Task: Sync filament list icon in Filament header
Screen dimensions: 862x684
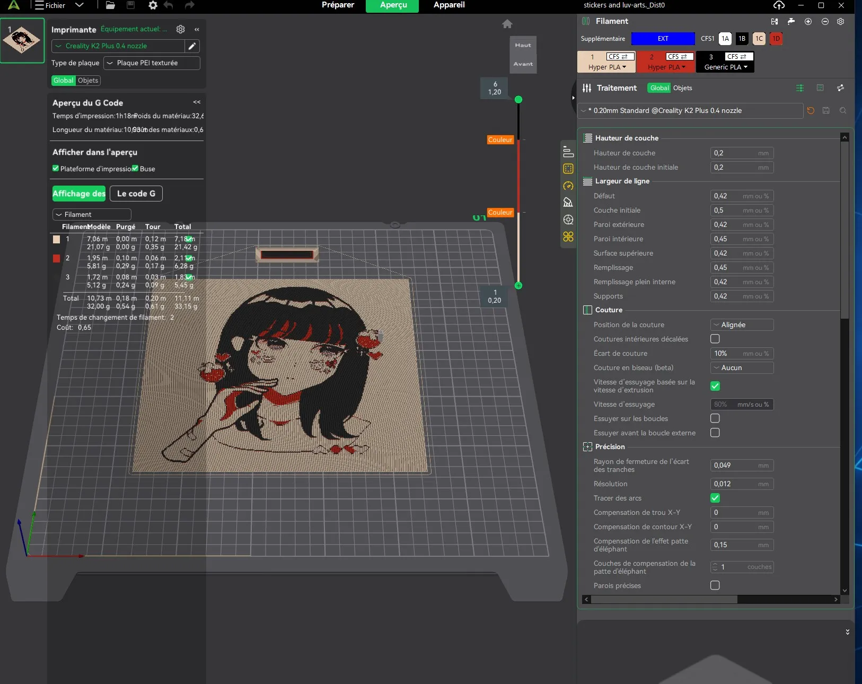Action: coord(775,21)
